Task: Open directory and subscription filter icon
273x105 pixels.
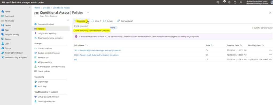Action: 218,2
